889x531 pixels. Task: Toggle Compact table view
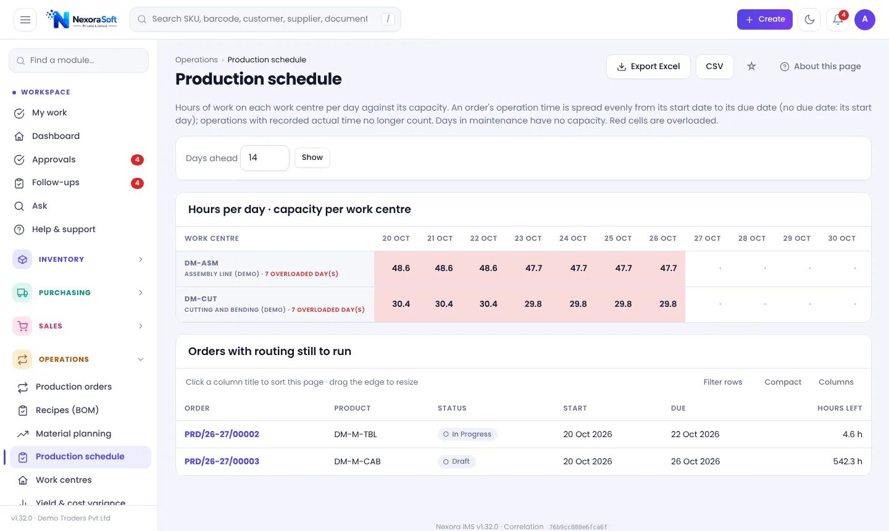click(783, 382)
